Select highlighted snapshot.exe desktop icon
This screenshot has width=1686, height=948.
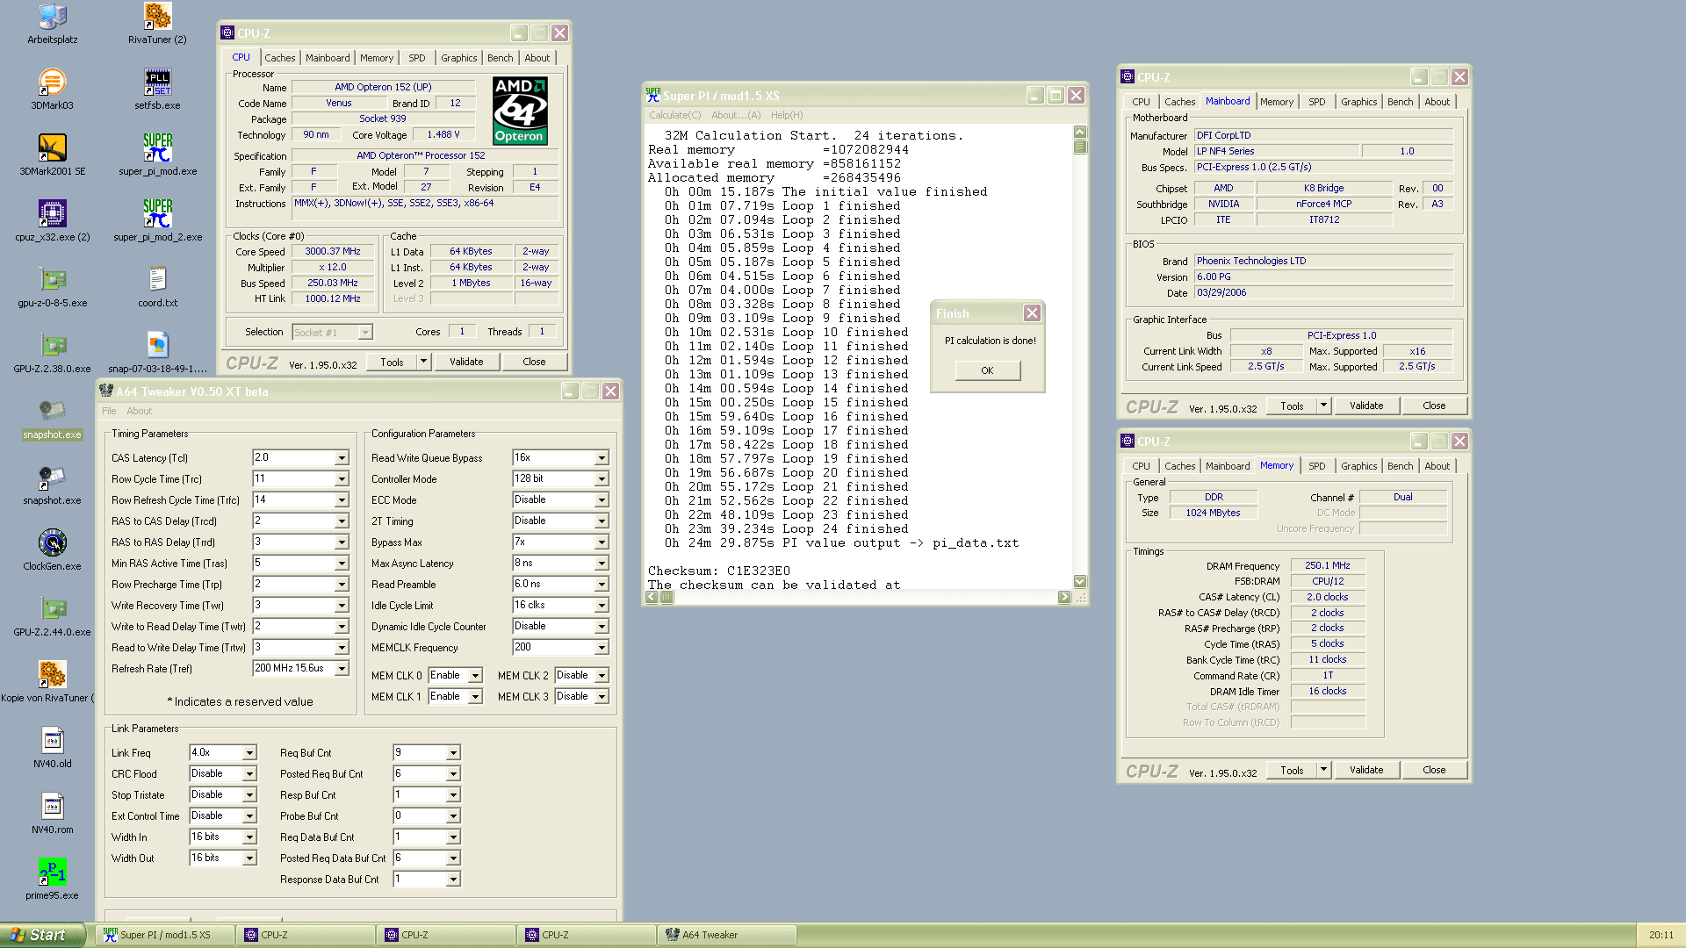point(52,418)
